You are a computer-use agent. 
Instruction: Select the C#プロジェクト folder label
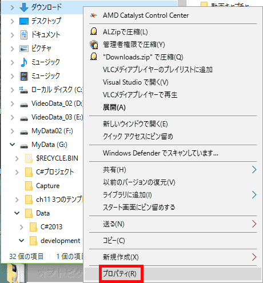click(55, 172)
